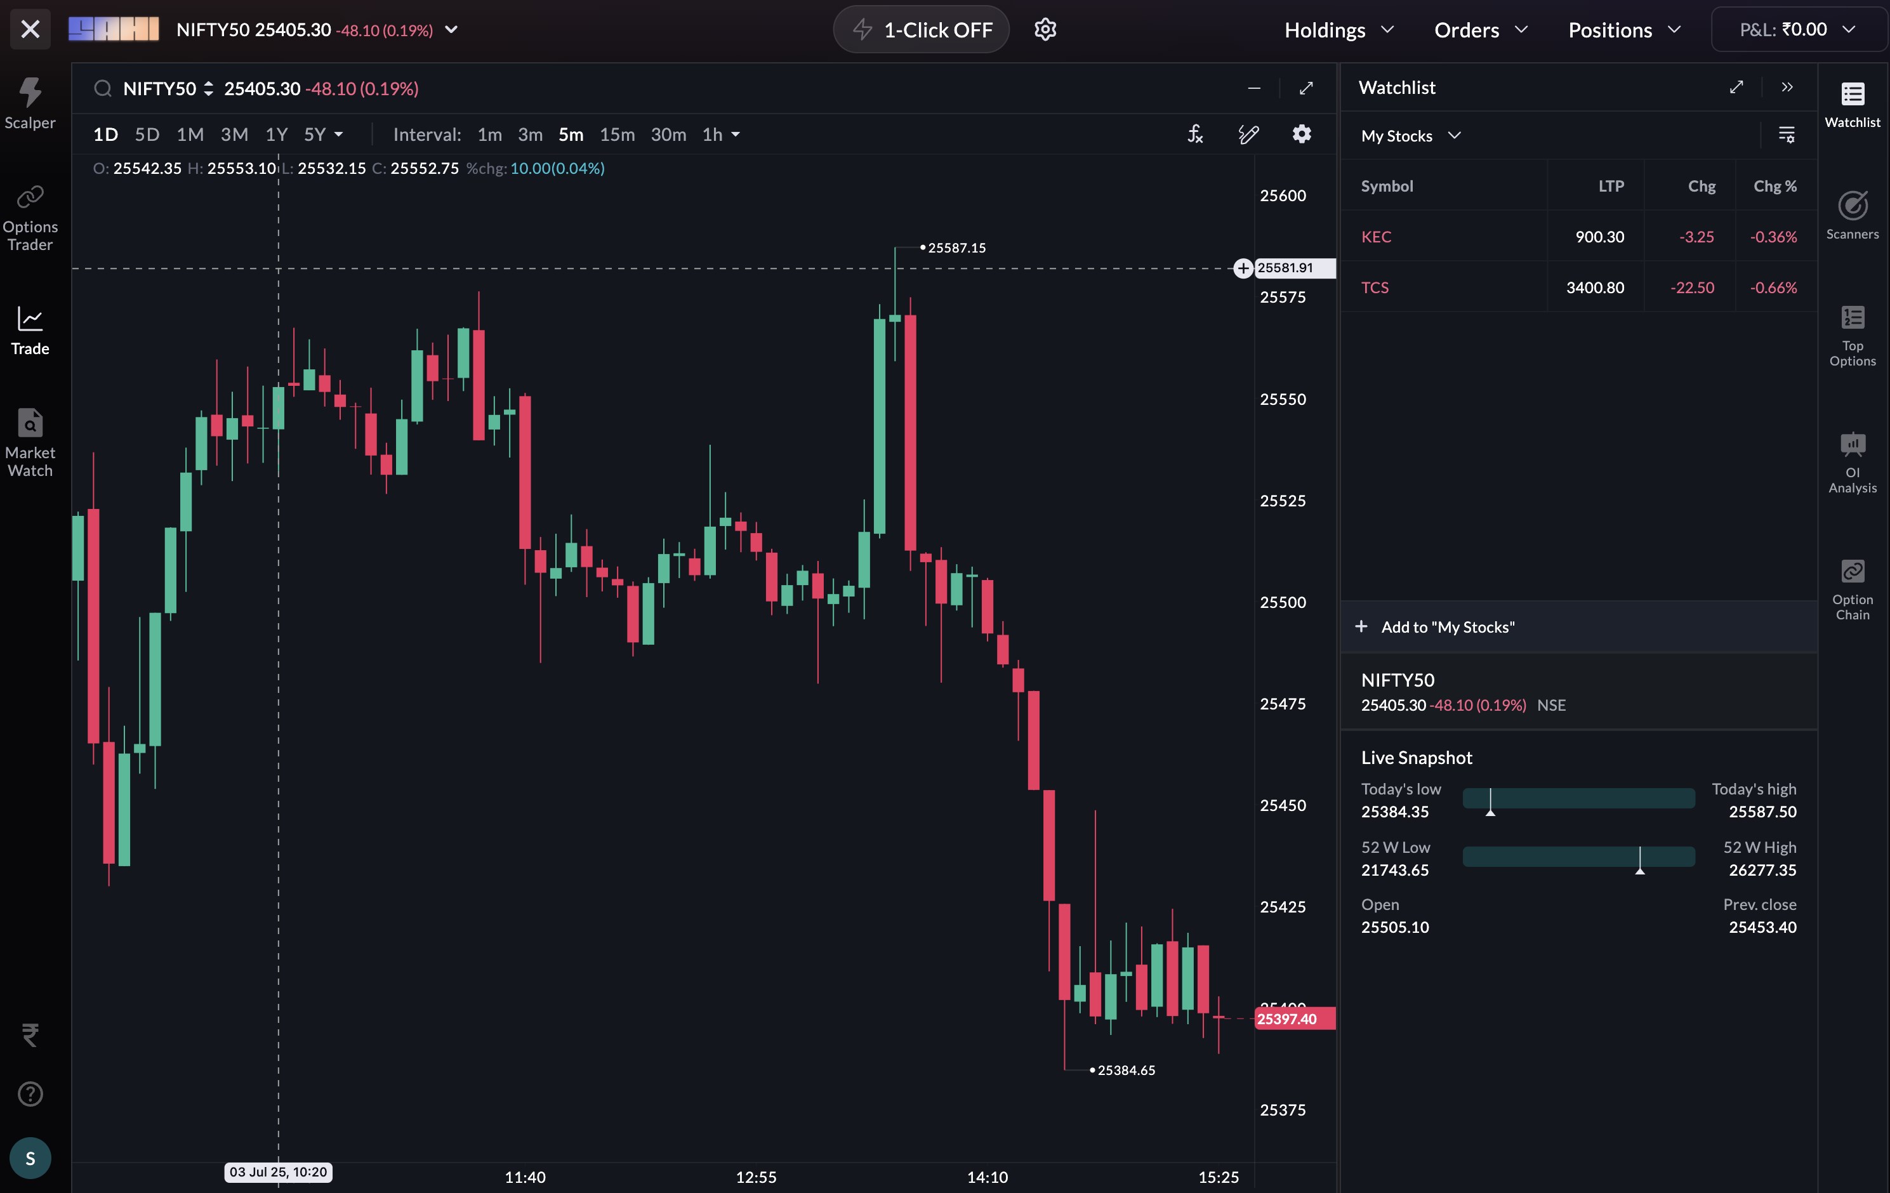The width and height of the screenshot is (1890, 1193).
Task: Collapse the Watchlist panel with double chevron
Action: [1787, 87]
